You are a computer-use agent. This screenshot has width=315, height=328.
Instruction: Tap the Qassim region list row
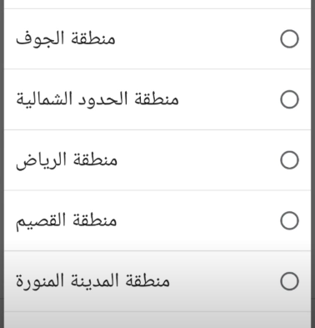tap(157, 220)
